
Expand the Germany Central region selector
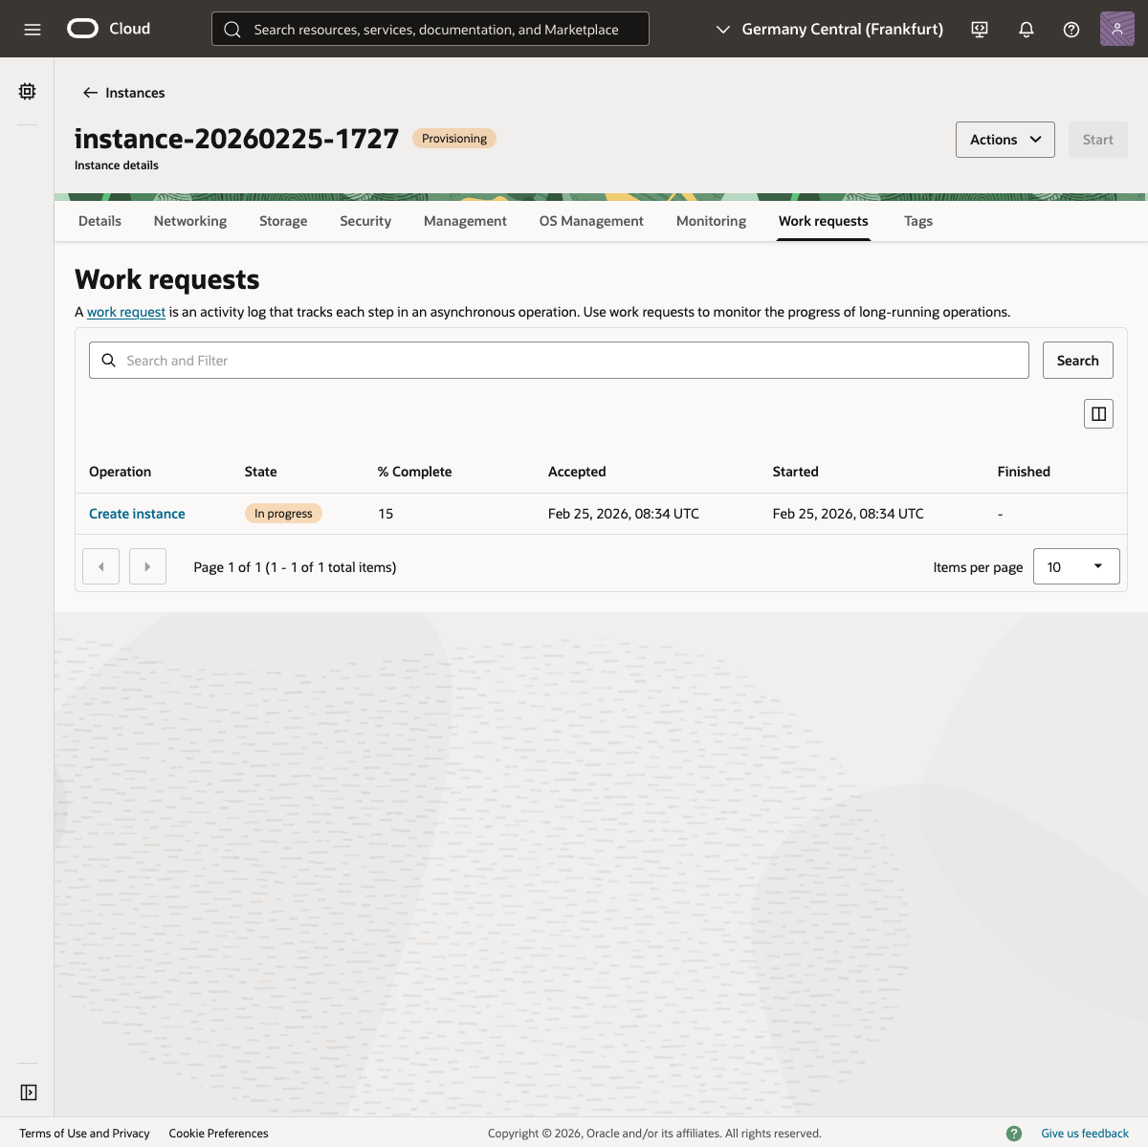(x=829, y=30)
